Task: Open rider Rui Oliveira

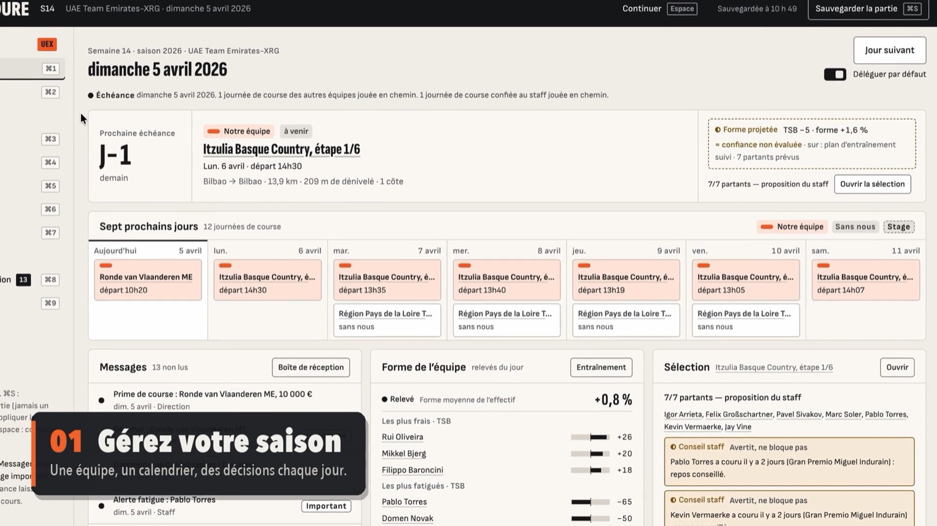Action: [x=402, y=437]
